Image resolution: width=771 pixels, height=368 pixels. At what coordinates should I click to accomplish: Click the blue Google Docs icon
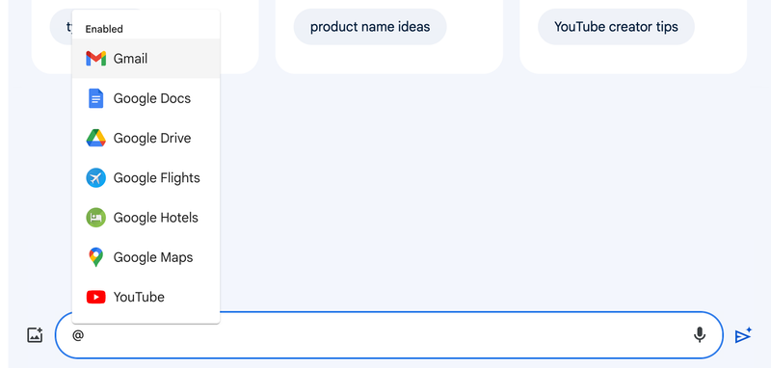pyautogui.click(x=95, y=98)
